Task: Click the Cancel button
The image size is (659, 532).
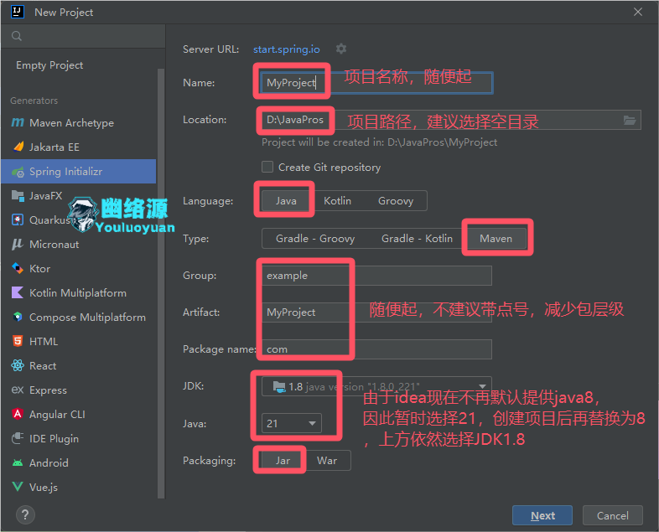Action: (x=613, y=515)
